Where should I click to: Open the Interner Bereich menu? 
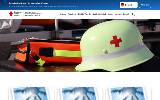pyautogui.click(x=122, y=14)
